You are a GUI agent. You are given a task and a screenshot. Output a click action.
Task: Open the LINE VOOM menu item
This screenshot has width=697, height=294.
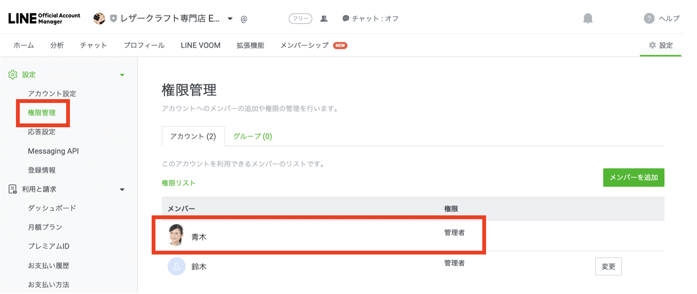[x=200, y=45]
